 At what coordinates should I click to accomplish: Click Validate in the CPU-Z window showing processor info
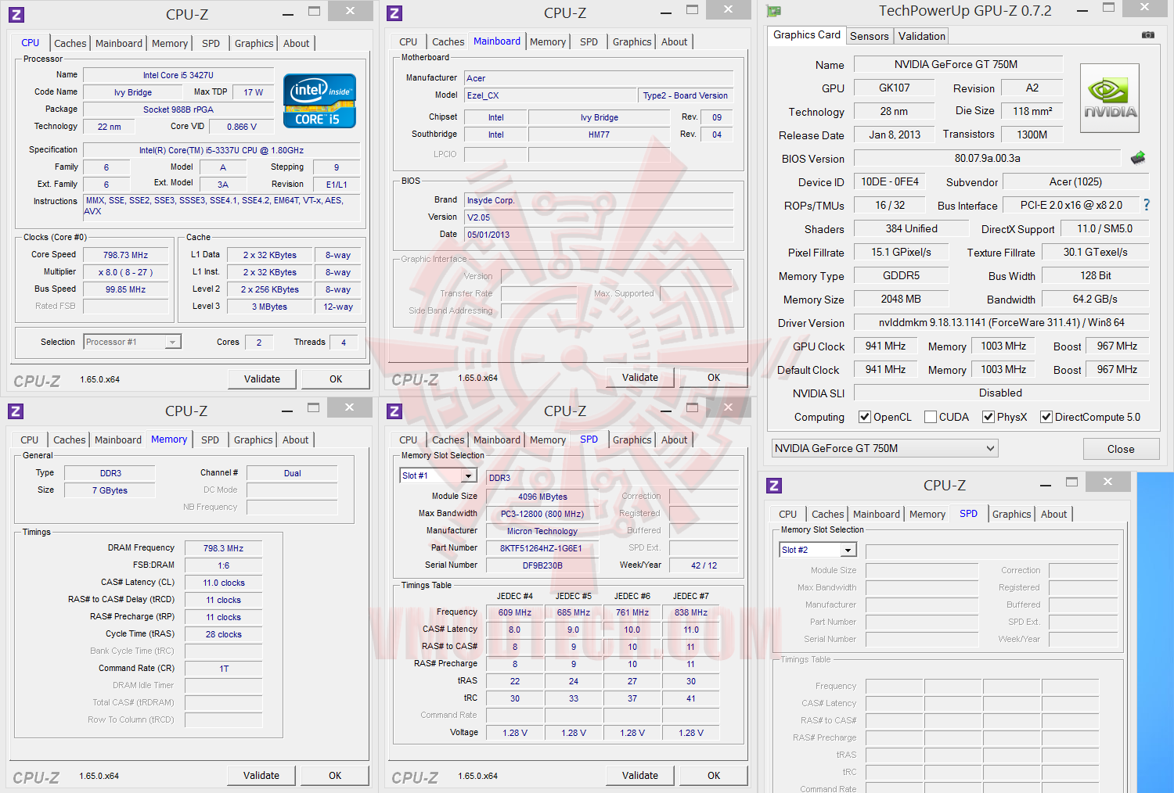pos(262,379)
